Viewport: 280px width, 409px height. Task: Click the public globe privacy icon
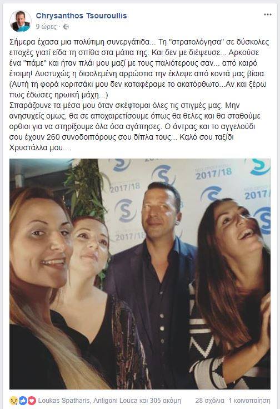click(66, 27)
